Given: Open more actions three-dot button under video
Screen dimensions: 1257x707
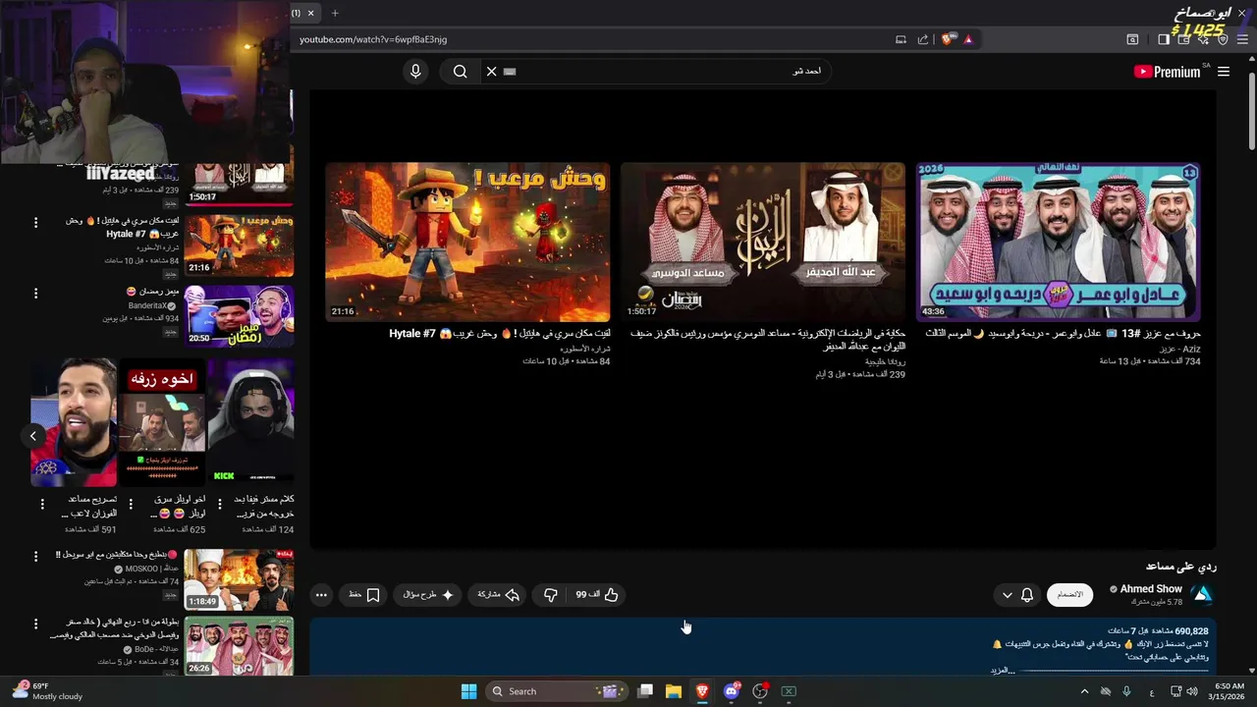Looking at the screenshot, I should 321,594.
